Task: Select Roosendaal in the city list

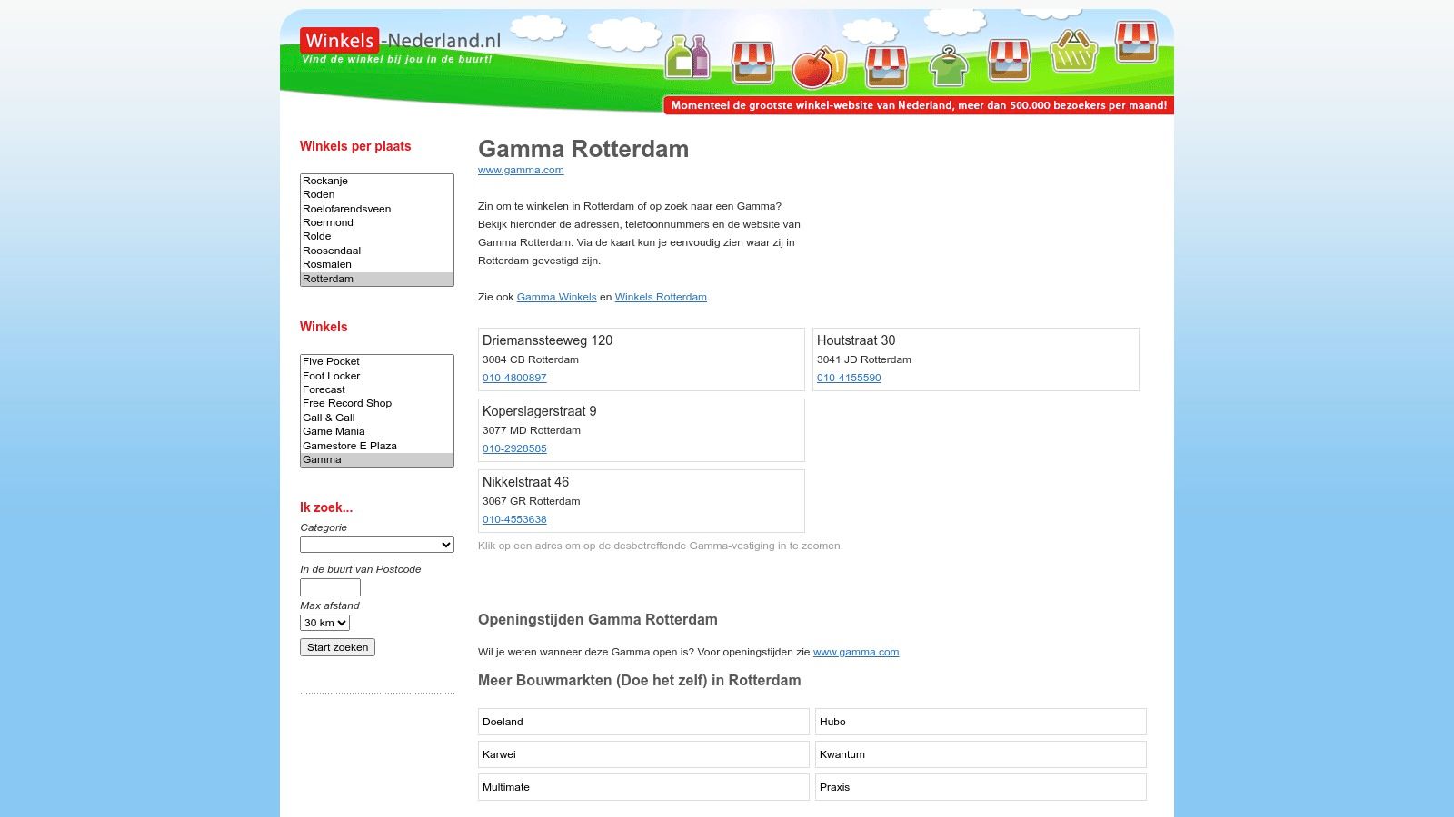Action: [332, 251]
